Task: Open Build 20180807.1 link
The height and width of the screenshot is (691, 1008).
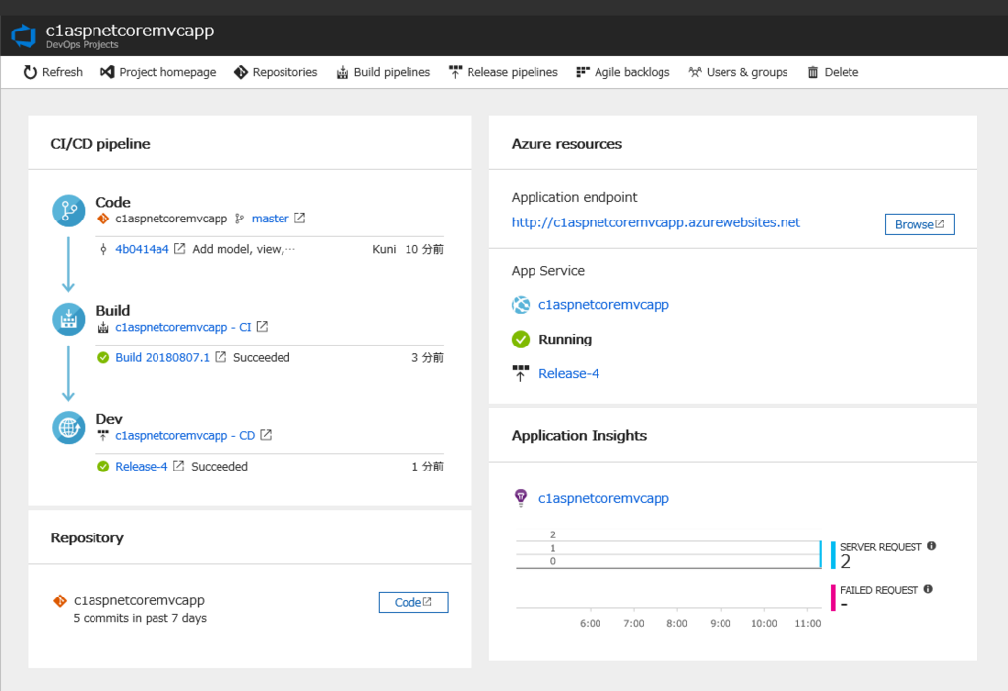Action: coord(162,358)
